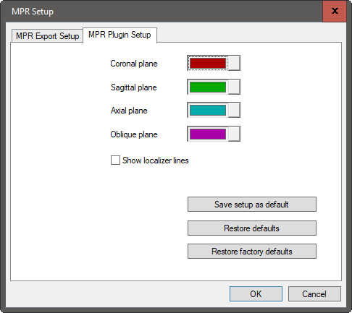Pick the red Coronal plane color swatch
Image resolution: width=352 pixels, height=313 pixels.
click(x=208, y=63)
